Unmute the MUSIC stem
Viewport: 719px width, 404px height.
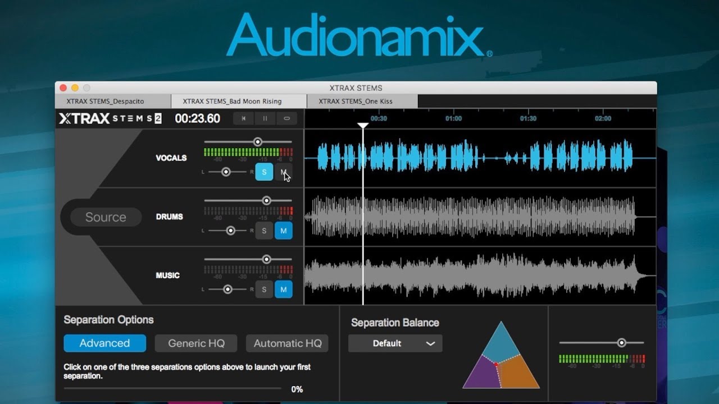(x=284, y=290)
